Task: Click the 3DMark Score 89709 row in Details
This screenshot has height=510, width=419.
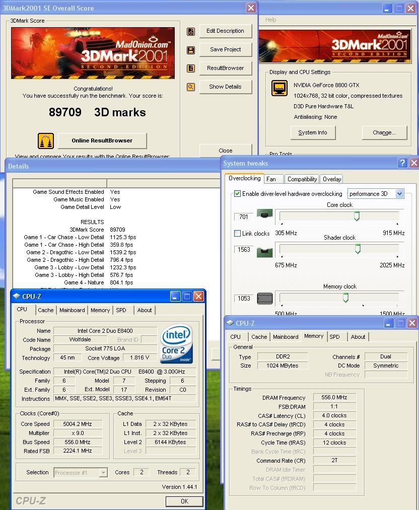Action: click(x=116, y=229)
